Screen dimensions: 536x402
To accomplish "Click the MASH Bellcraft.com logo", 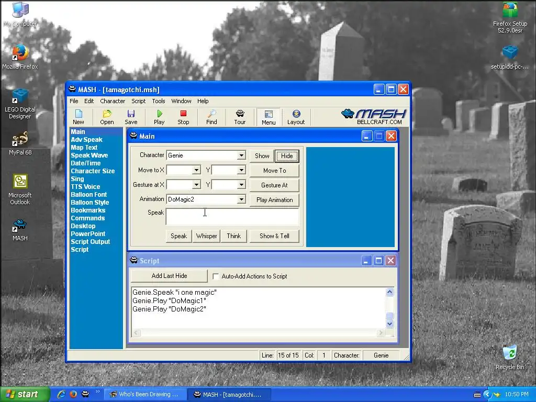I will tap(374, 117).
